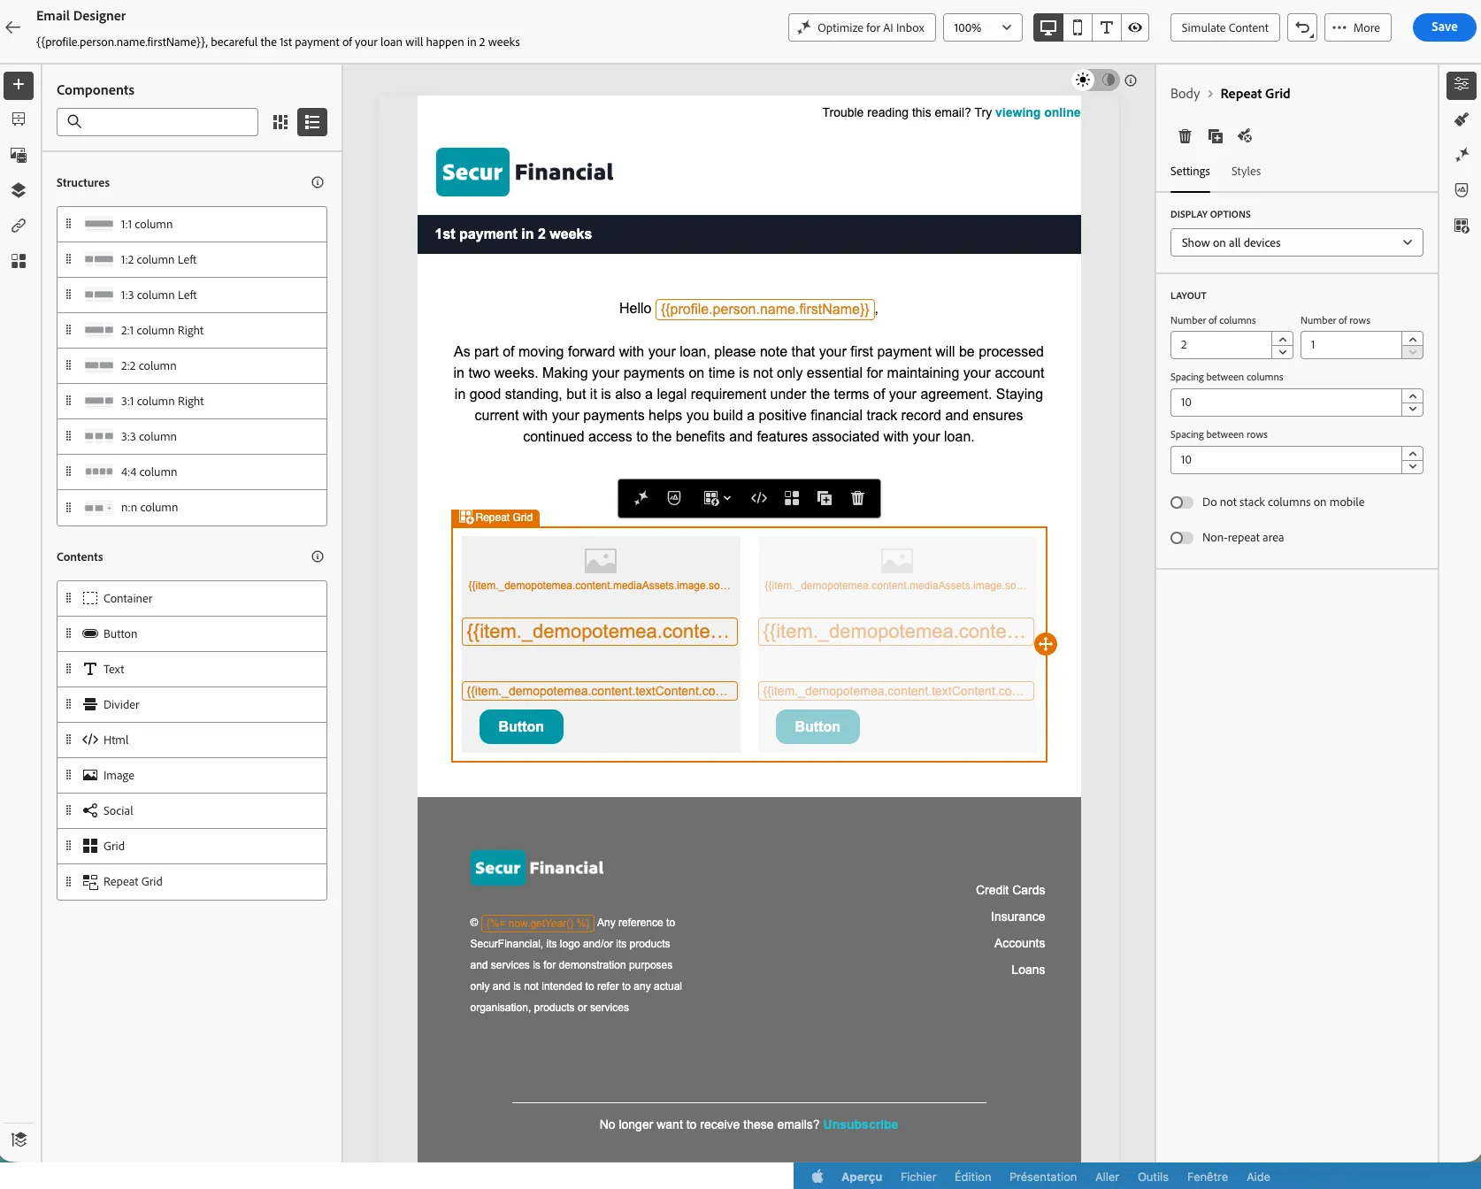This screenshot has height=1189, width=1481.
Task: Click the orange plus on Repeat Grid
Action: (1046, 644)
